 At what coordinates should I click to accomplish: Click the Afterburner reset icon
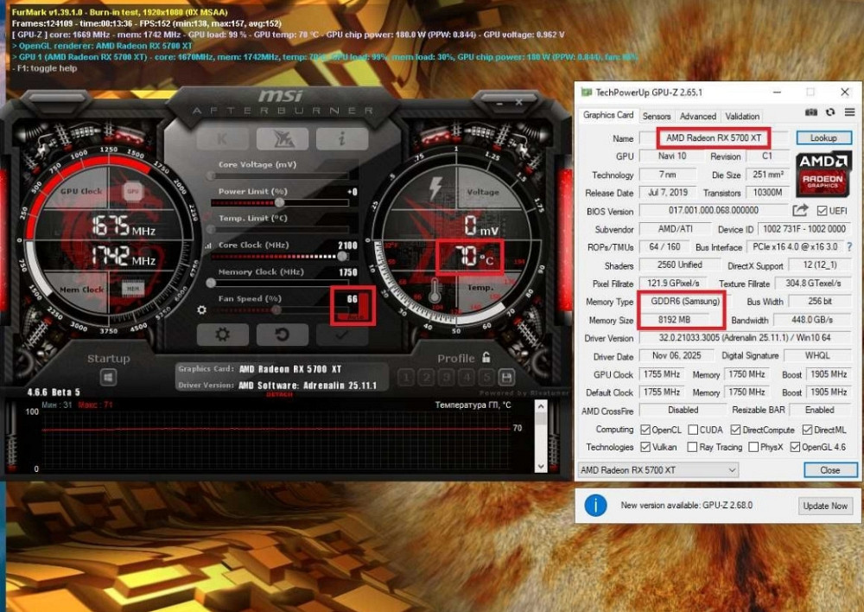(283, 334)
